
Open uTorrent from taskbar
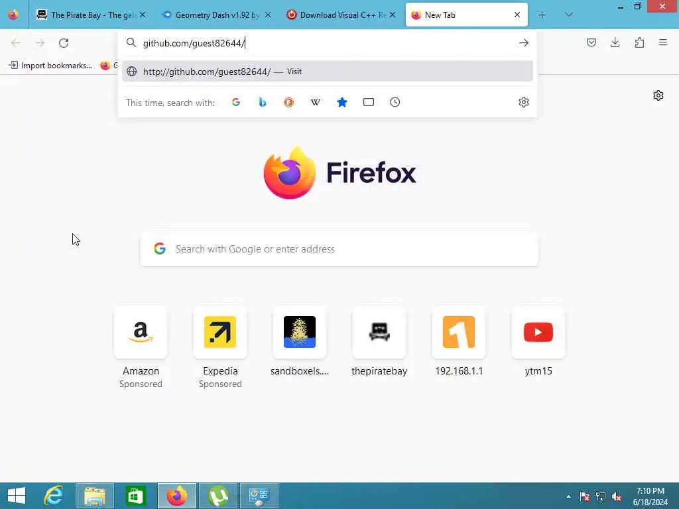[217, 496]
